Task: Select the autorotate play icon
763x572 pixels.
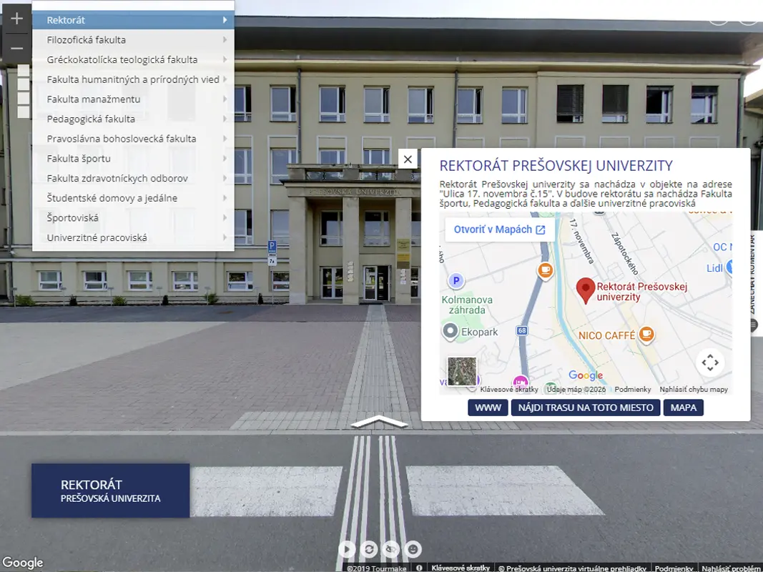Action: click(346, 550)
